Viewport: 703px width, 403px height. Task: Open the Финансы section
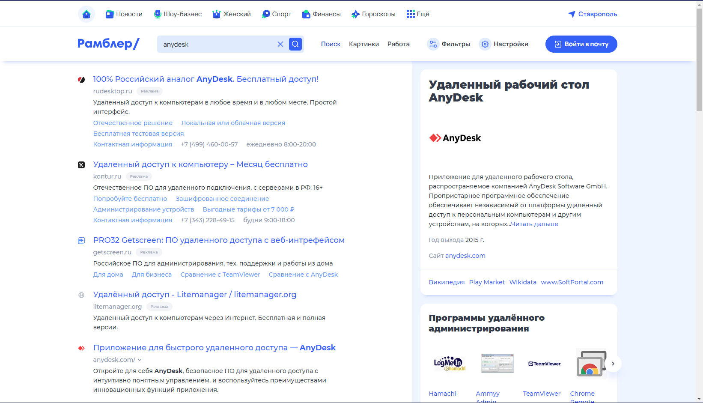click(x=321, y=14)
